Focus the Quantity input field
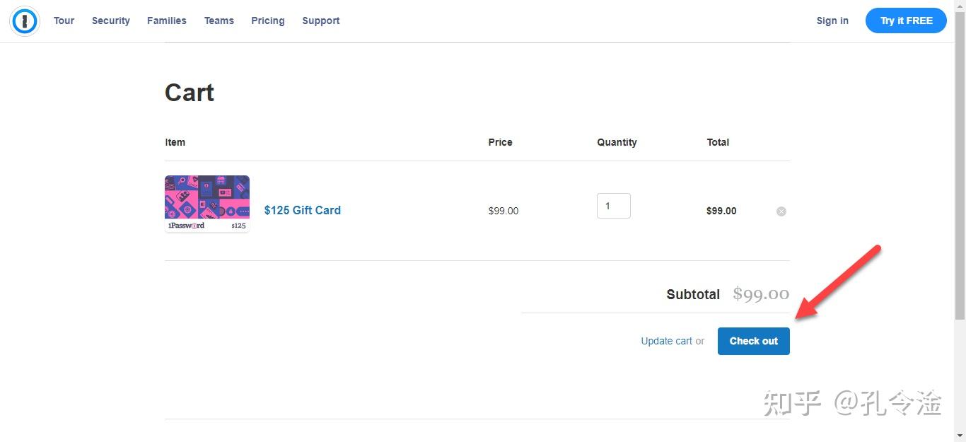The width and height of the screenshot is (966, 442). (x=613, y=206)
